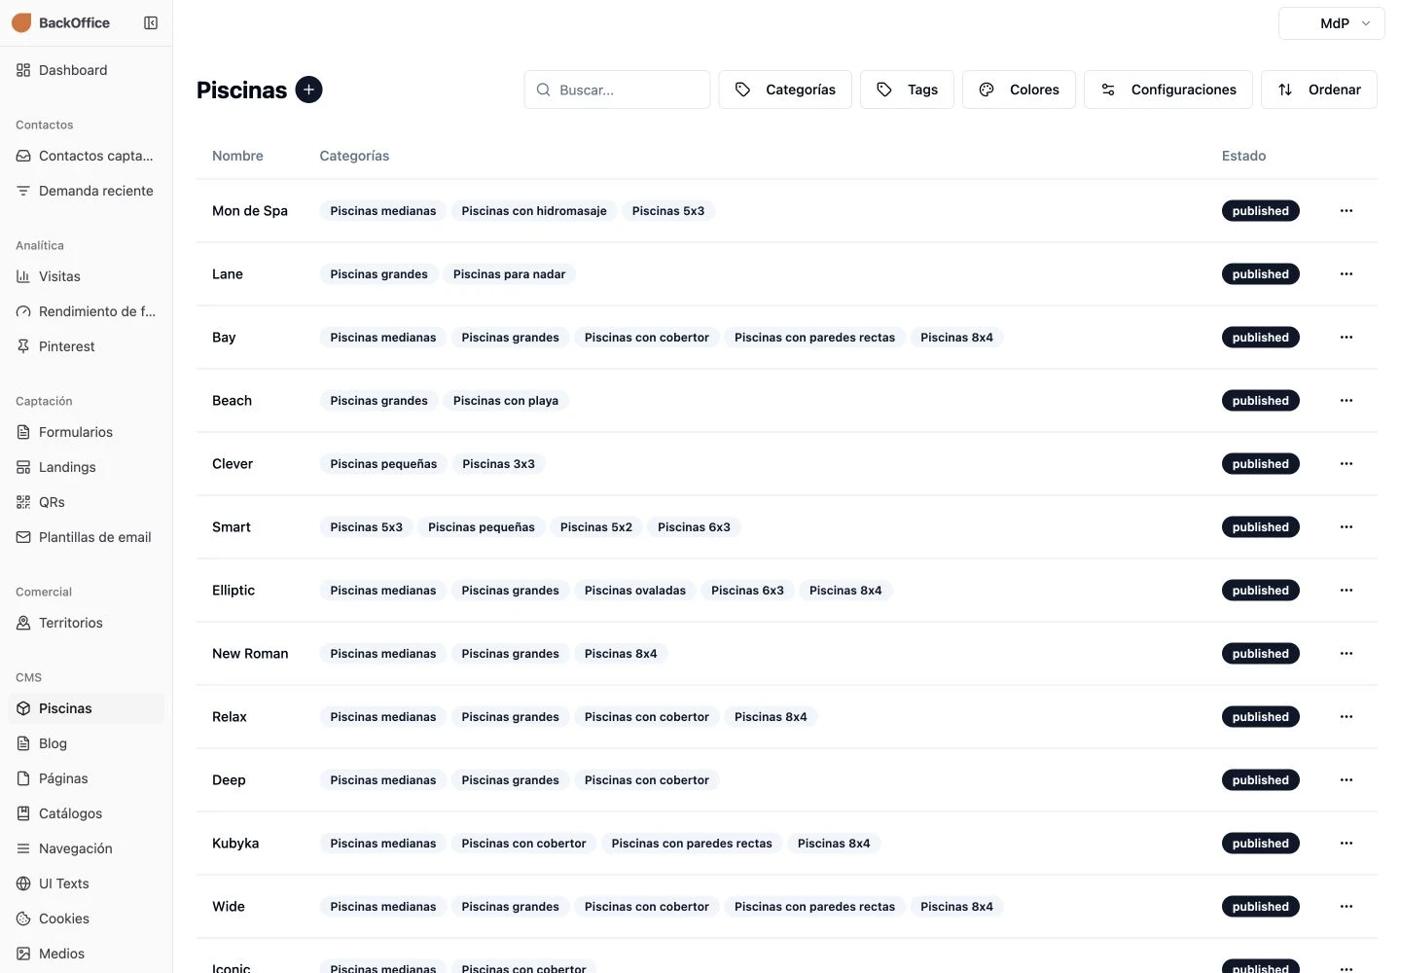Open Territorios in the sidebar
The image size is (1401, 973).
(86, 623)
